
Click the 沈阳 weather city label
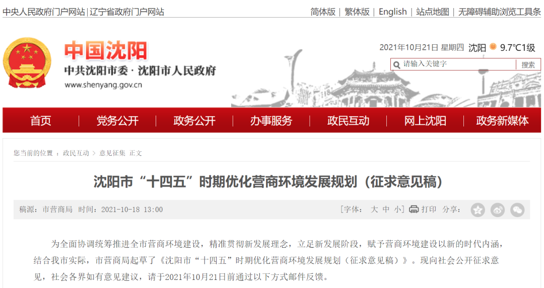pos(477,47)
